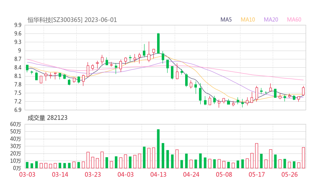The height and width of the screenshot is (184, 310).
Task: Click the chart title 恒华科技[SZ300365] 2023-06-01
Action: point(72,20)
